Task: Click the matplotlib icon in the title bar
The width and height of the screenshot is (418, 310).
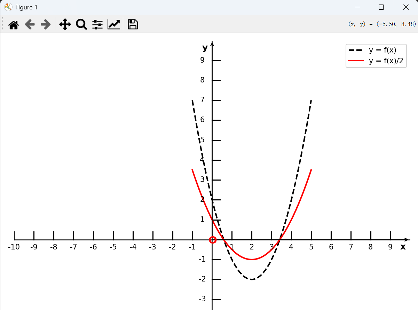Action: pyautogui.click(x=8, y=7)
